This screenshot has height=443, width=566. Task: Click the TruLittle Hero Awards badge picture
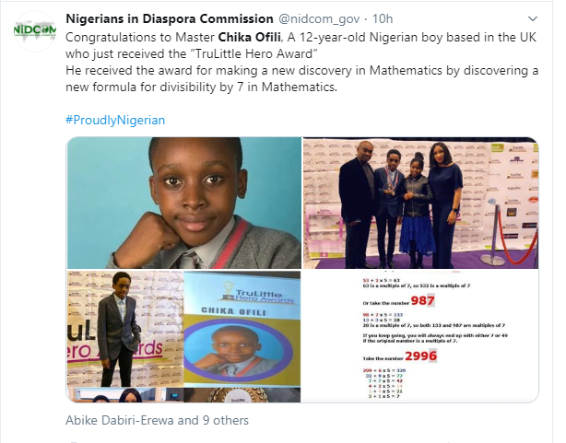(242, 337)
